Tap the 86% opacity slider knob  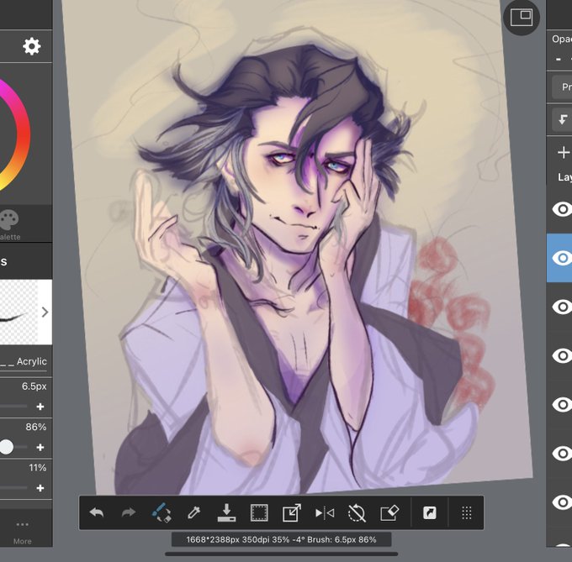click(6, 447)
